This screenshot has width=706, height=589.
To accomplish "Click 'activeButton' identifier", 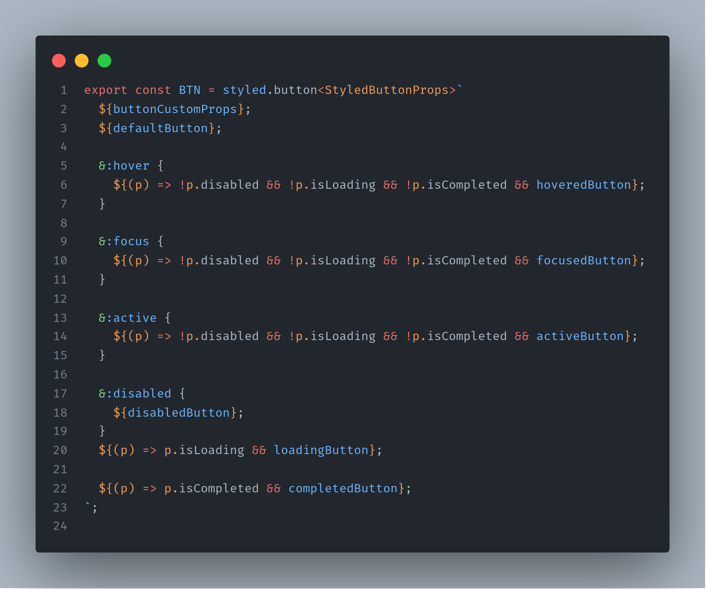I will click(580, 336).
